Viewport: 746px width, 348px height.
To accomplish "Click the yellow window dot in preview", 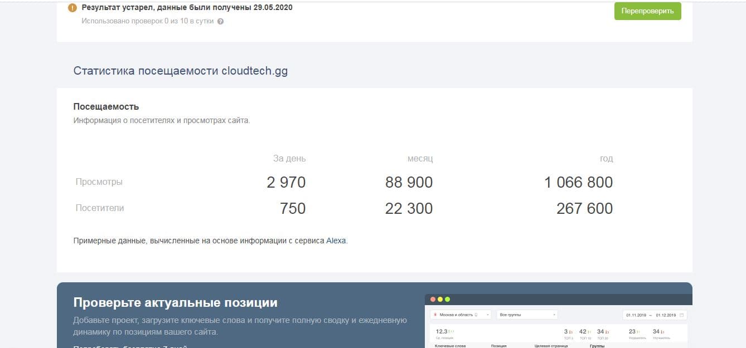I will click(440, 300).
